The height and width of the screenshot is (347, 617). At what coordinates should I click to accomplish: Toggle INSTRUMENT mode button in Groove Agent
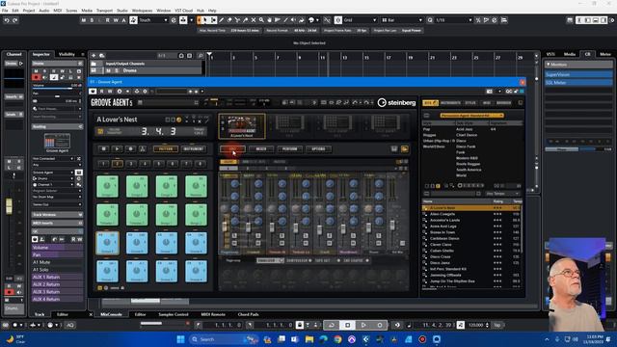(193, 149)
